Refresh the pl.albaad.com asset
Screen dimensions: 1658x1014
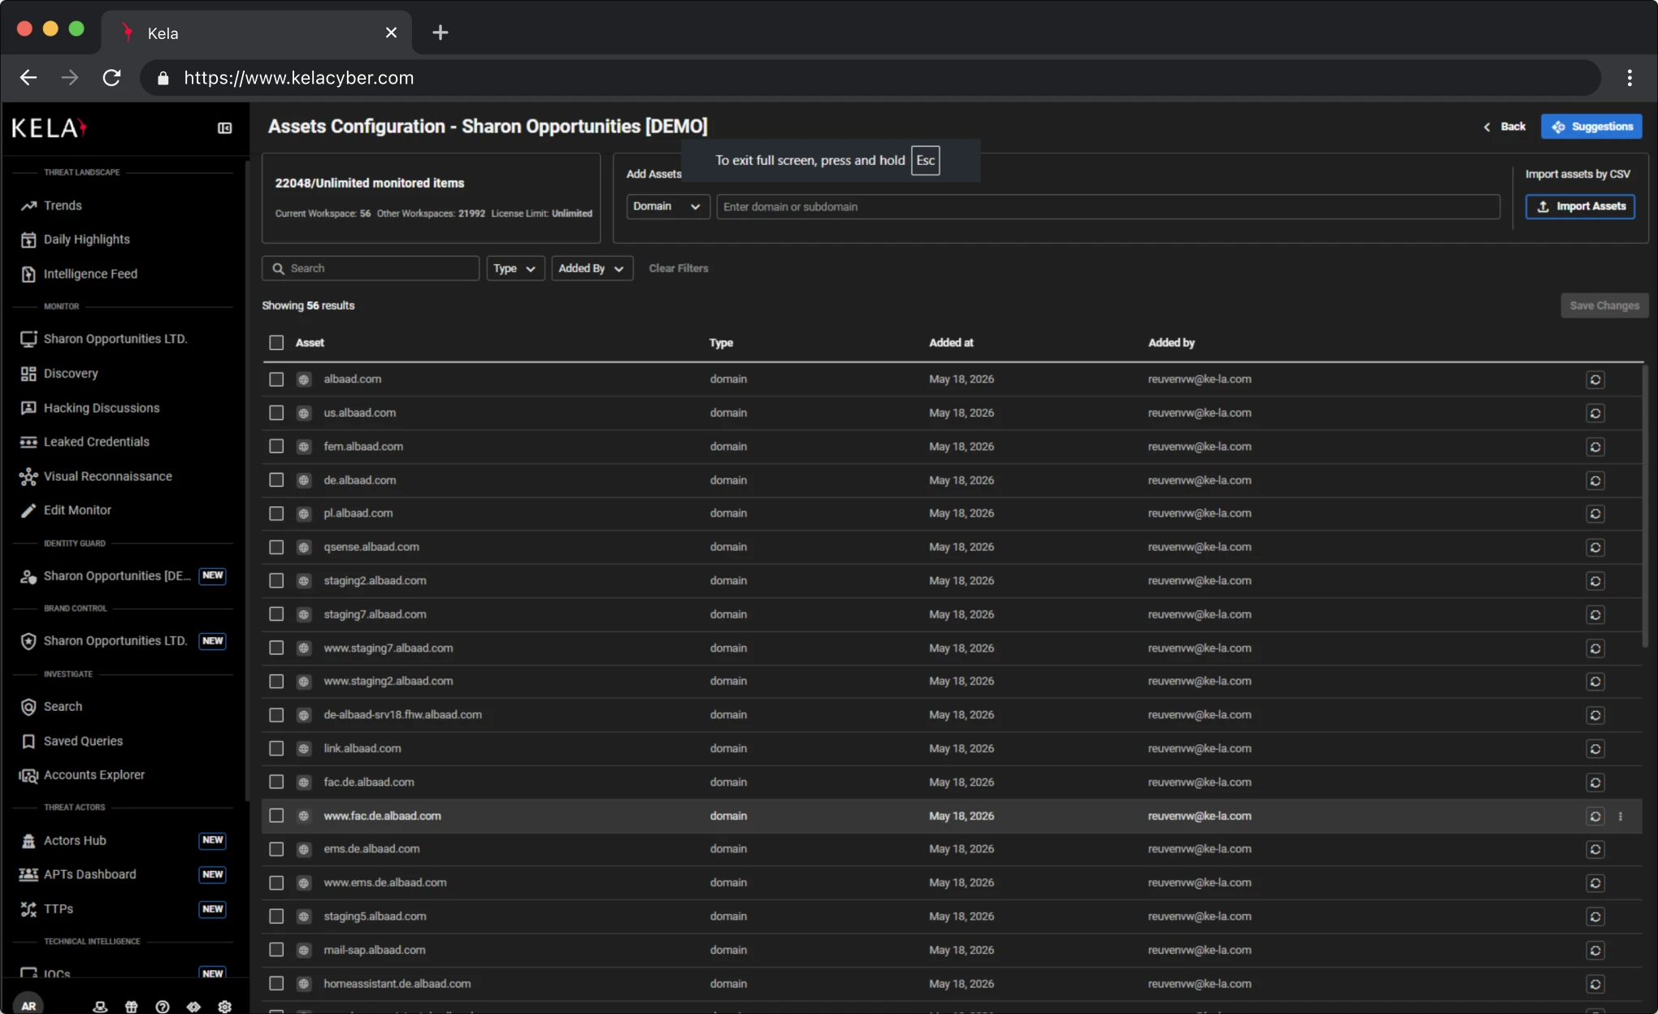(1595, 513)
